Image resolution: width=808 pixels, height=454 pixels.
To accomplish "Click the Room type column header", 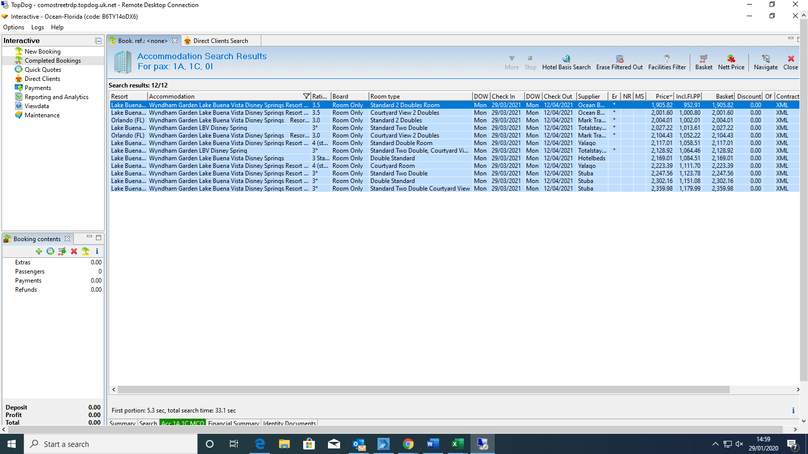I will (x=420, y=97).
